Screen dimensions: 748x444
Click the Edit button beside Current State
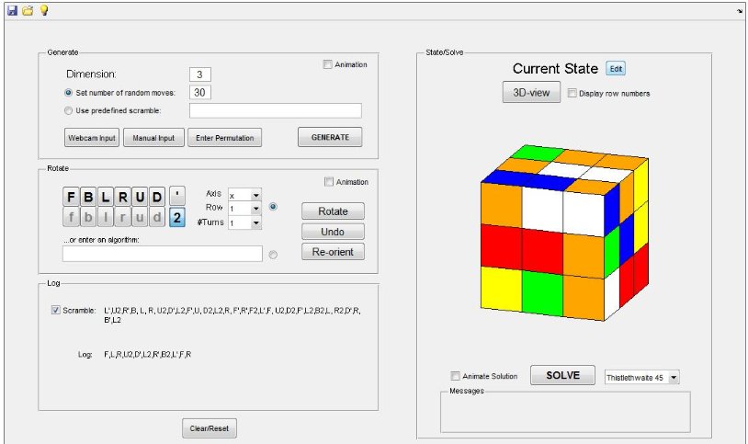(x=616, y=69)
